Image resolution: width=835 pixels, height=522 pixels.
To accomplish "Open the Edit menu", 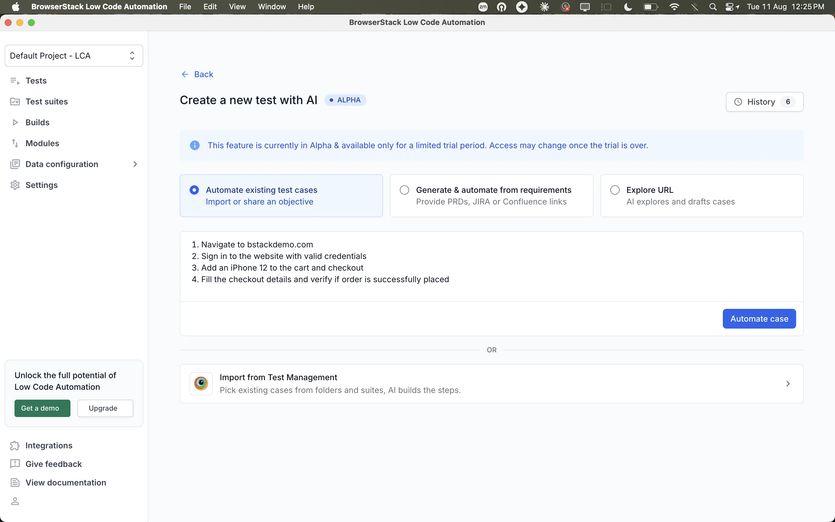I will point(210,7).
